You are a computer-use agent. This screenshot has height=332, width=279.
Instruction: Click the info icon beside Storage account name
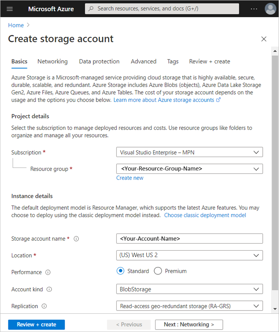(x=76, y=238)
